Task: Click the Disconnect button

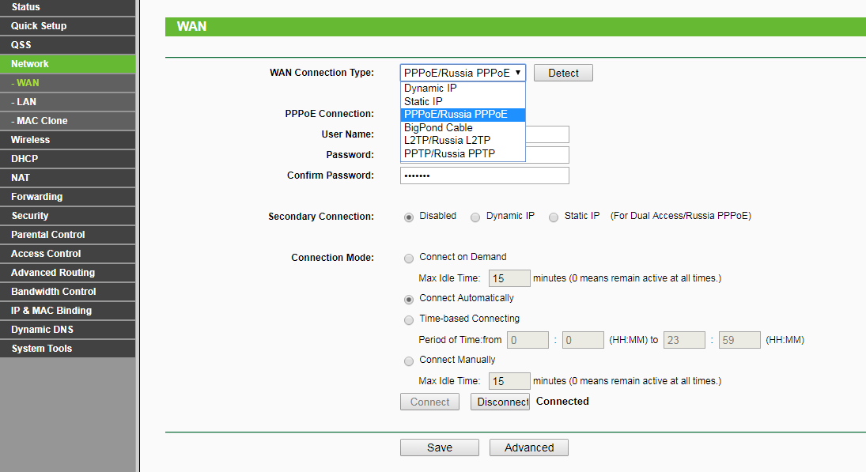Action: click(500, 402)
